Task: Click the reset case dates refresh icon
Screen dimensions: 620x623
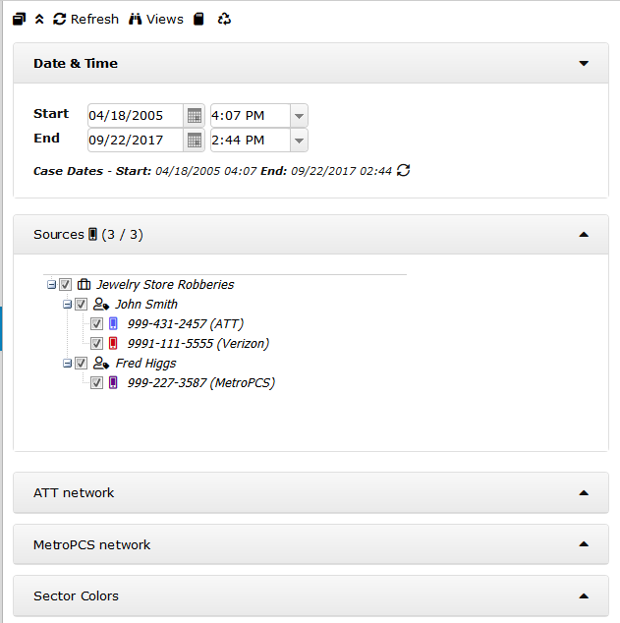Action: pyautogui.click(x=403, y=171)
